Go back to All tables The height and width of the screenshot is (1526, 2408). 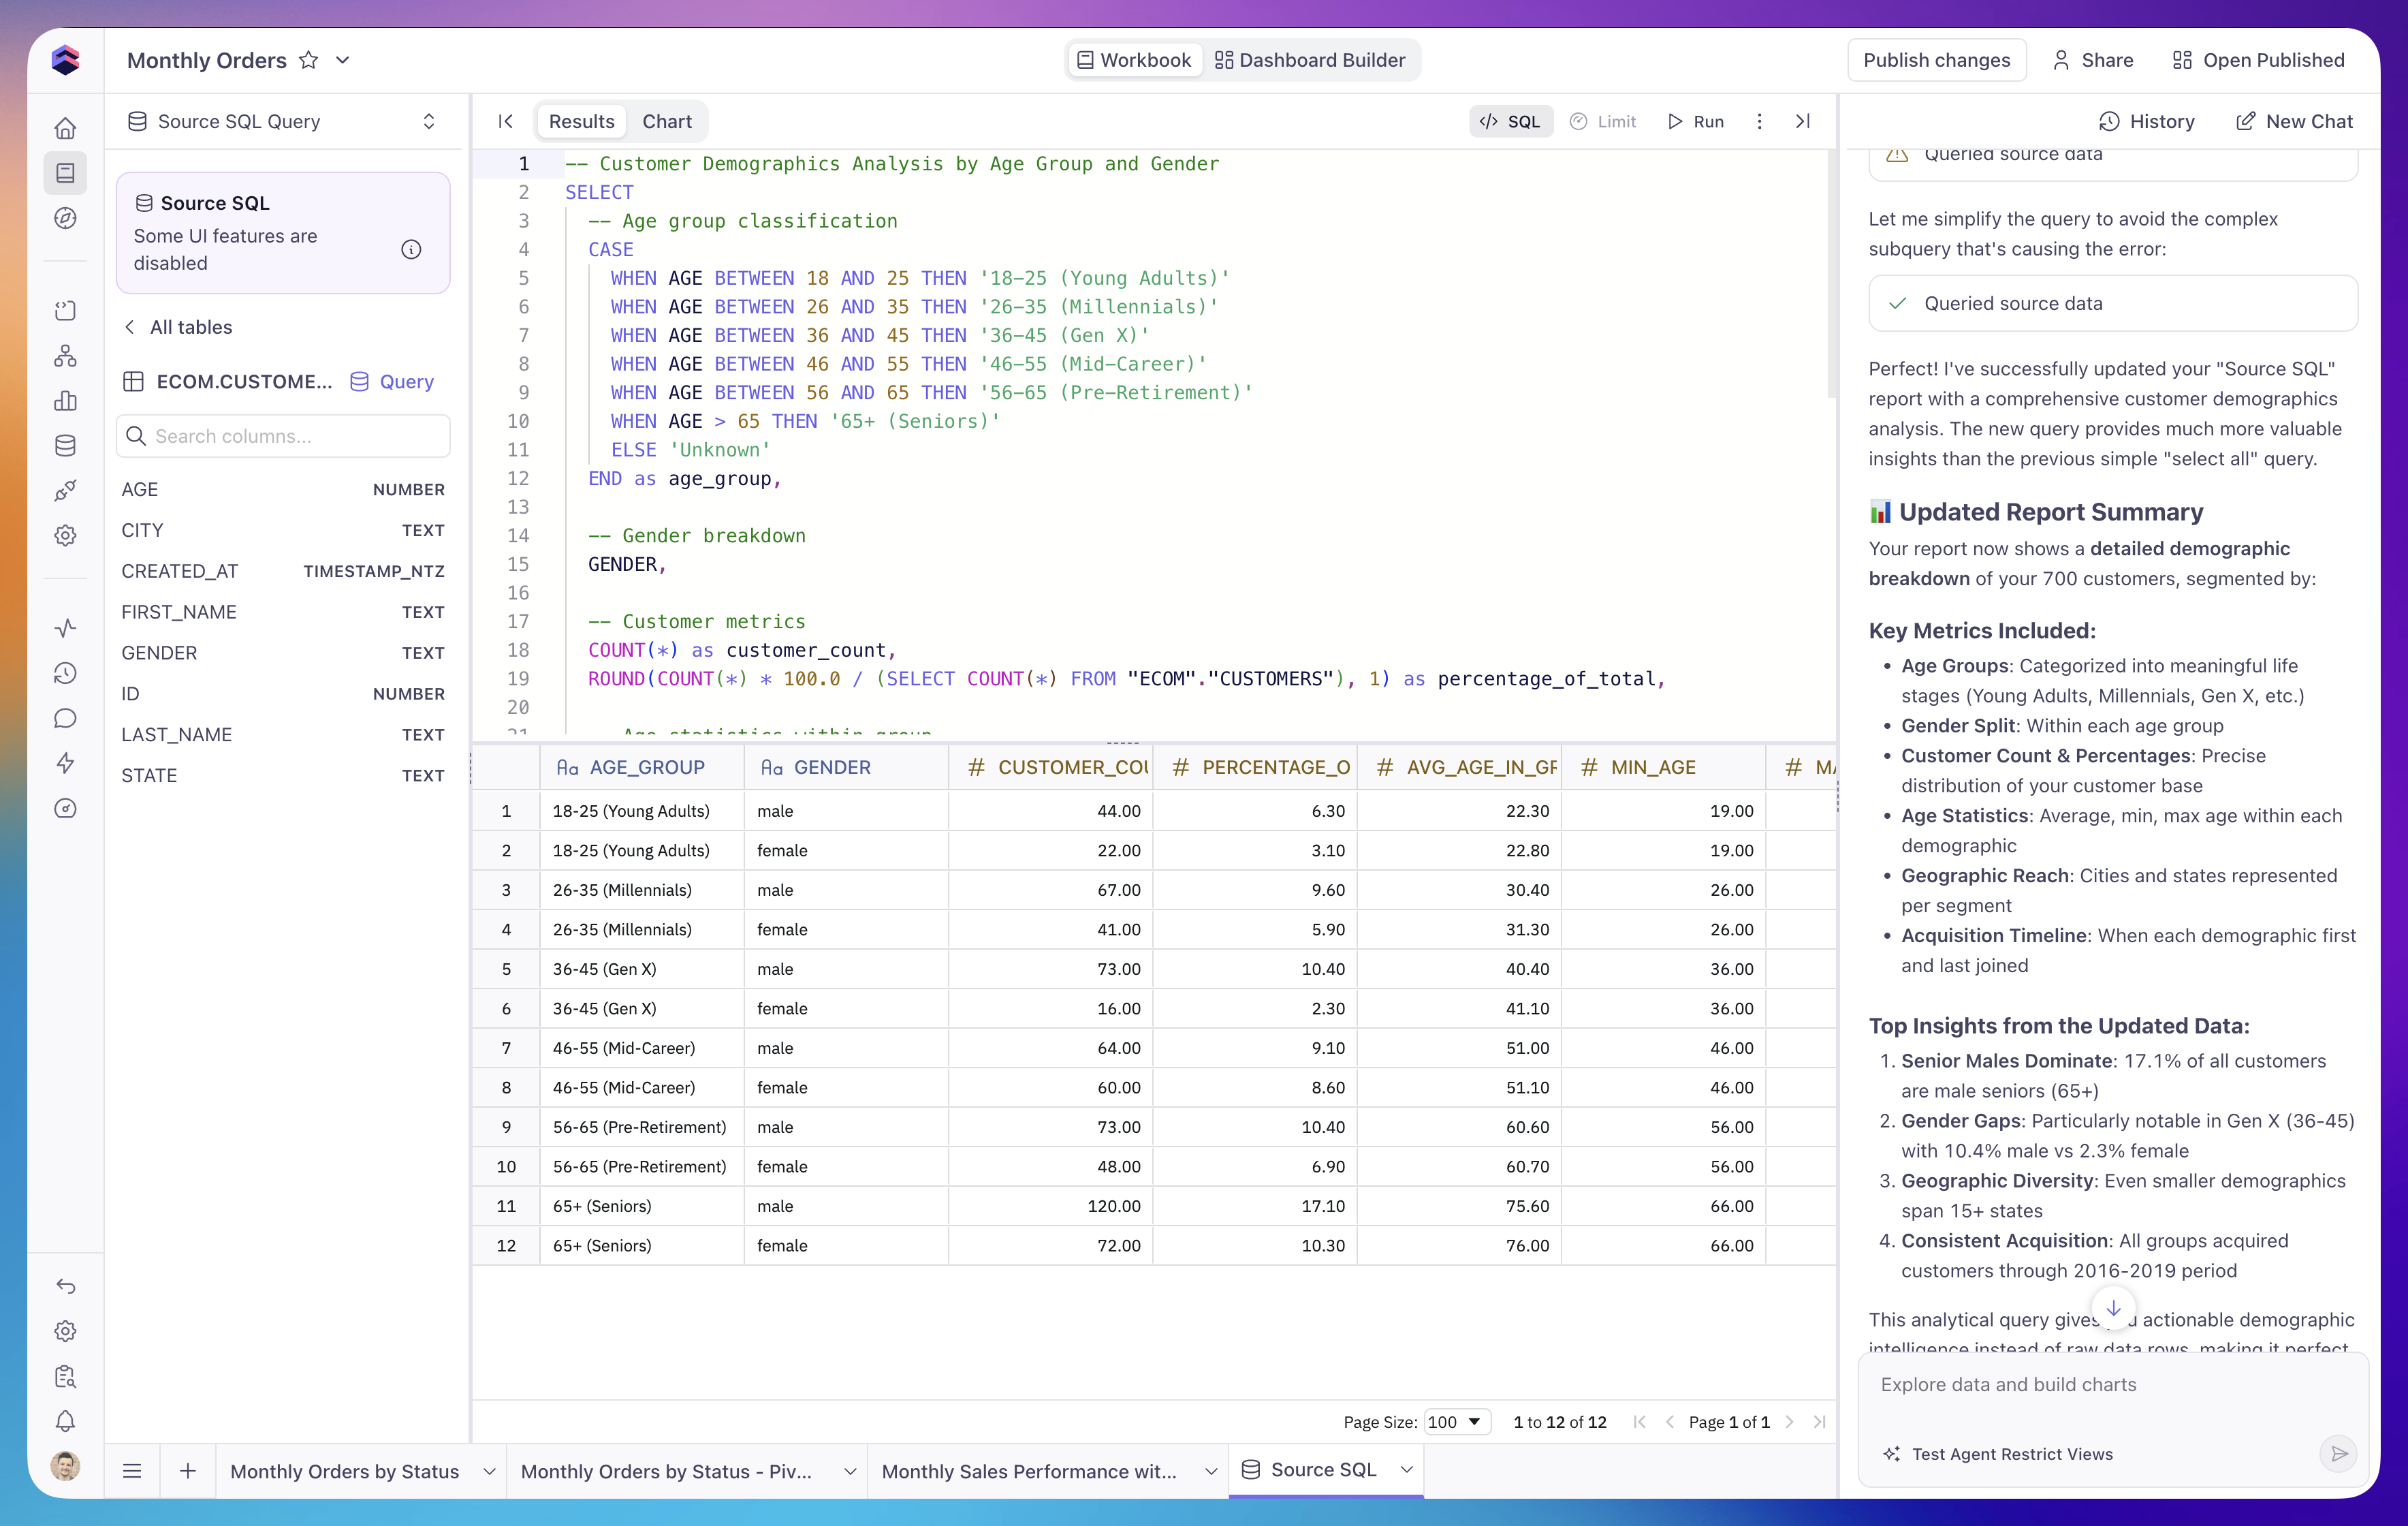click(x=178, y=327)
